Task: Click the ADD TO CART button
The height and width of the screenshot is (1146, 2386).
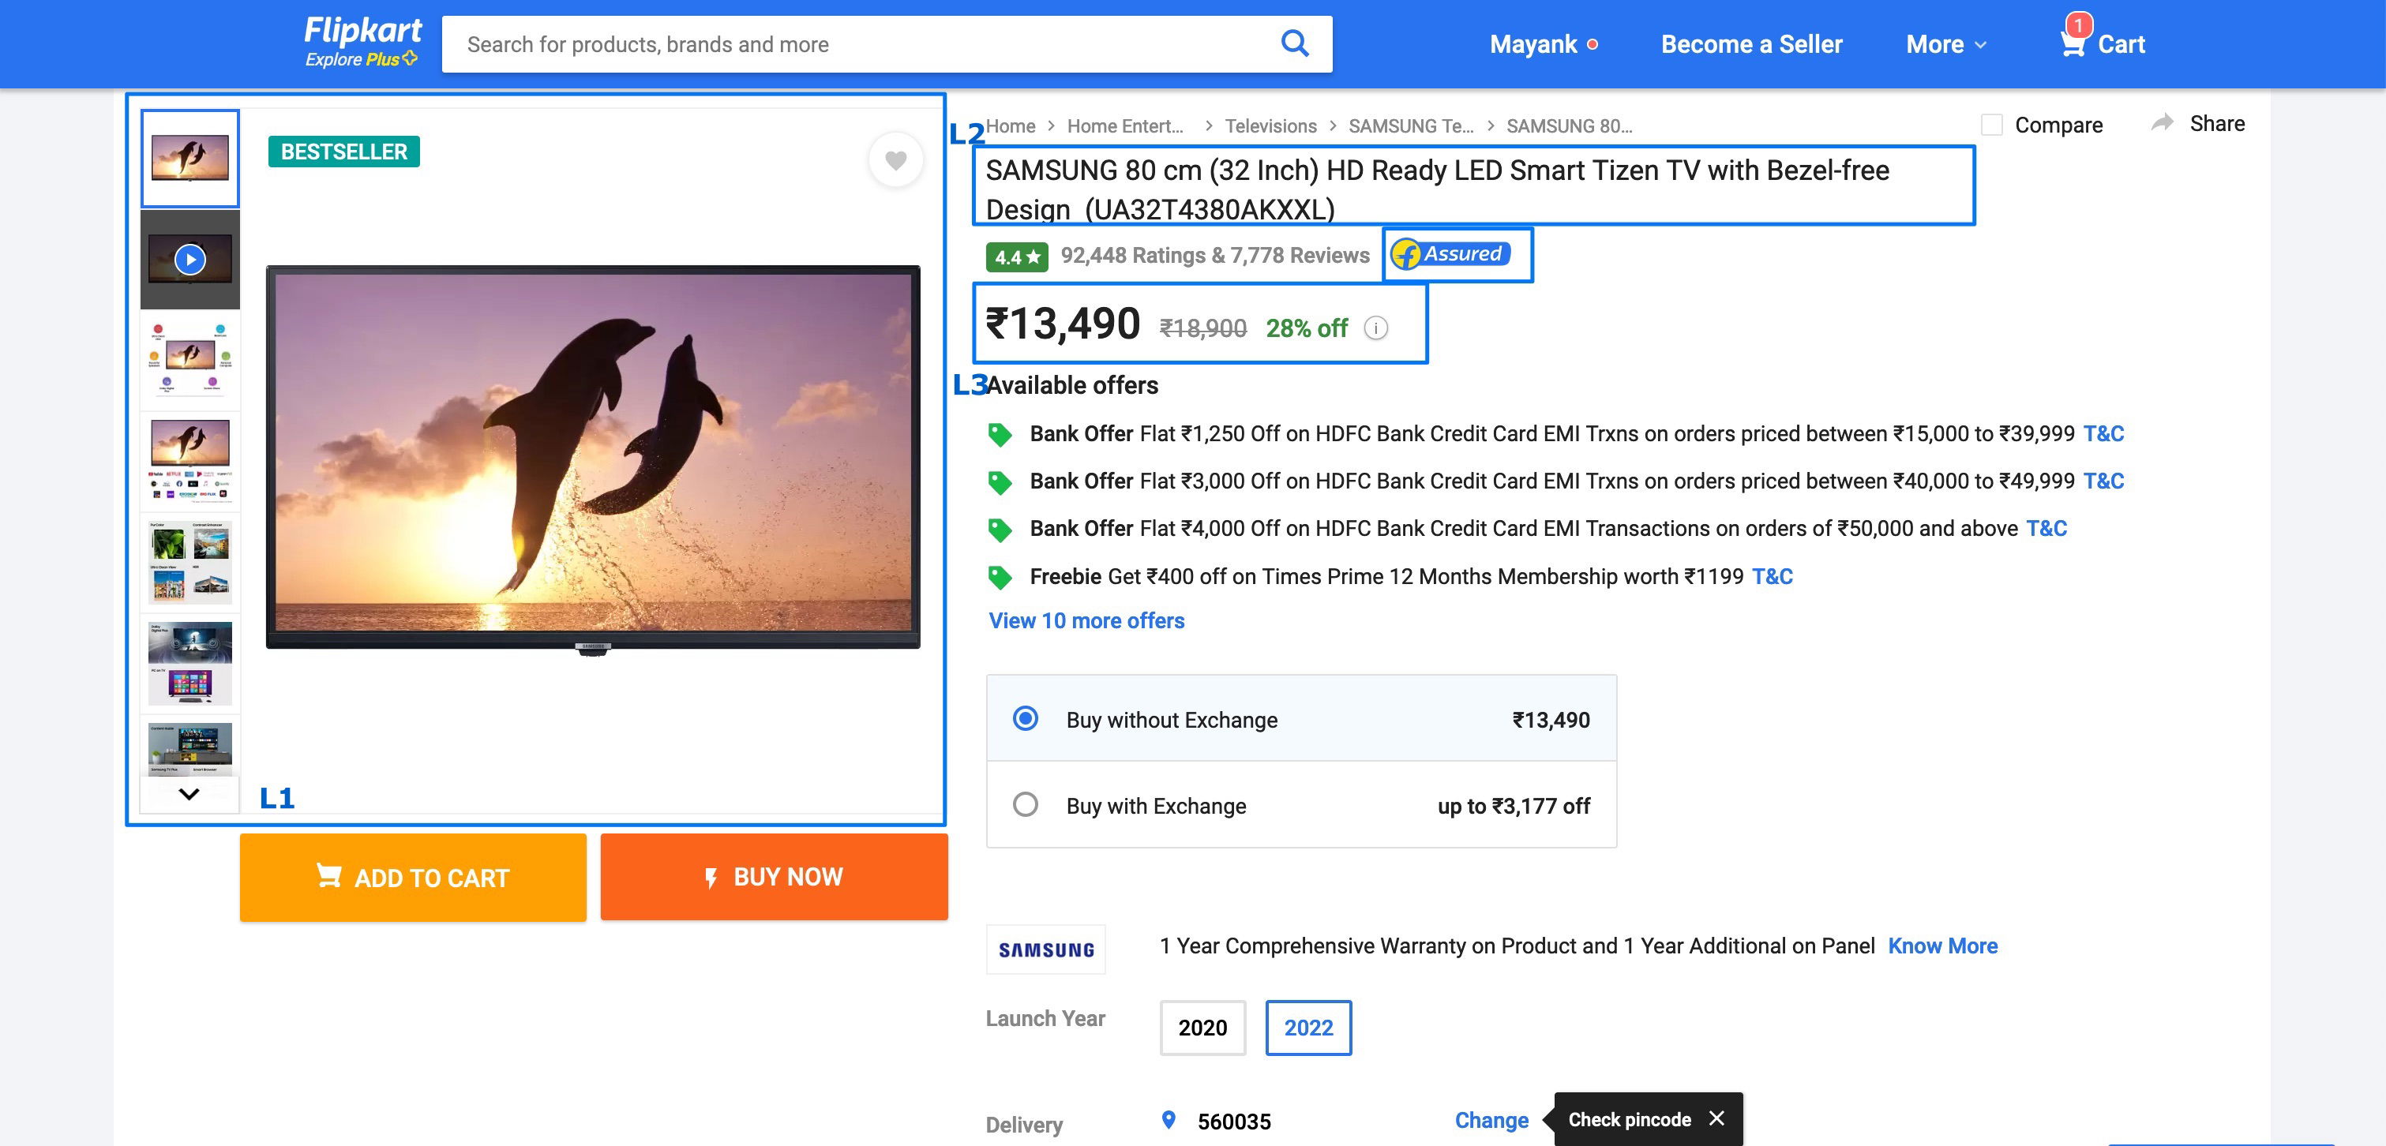Action: pos(413,878)
